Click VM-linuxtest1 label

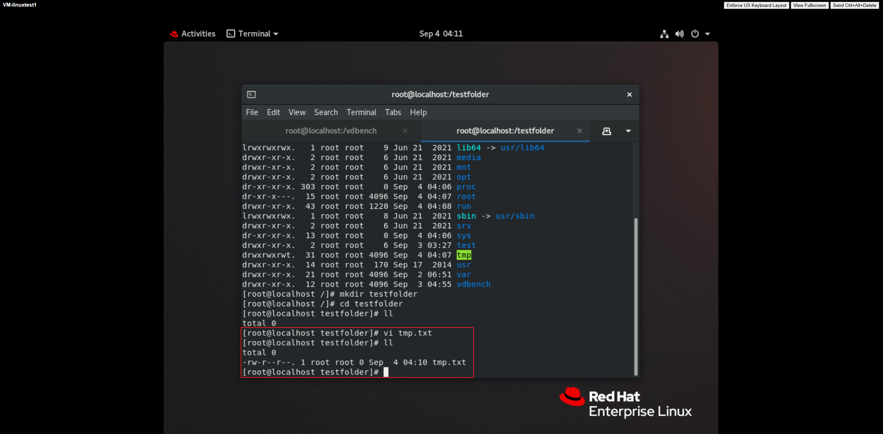pyautogui.click(x=19, y=5)
